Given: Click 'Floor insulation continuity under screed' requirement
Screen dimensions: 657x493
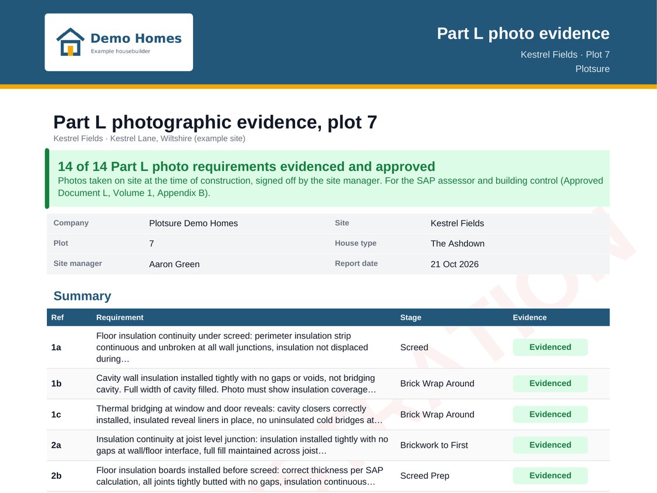Looking at the screenshot, I should pos(232,347).
